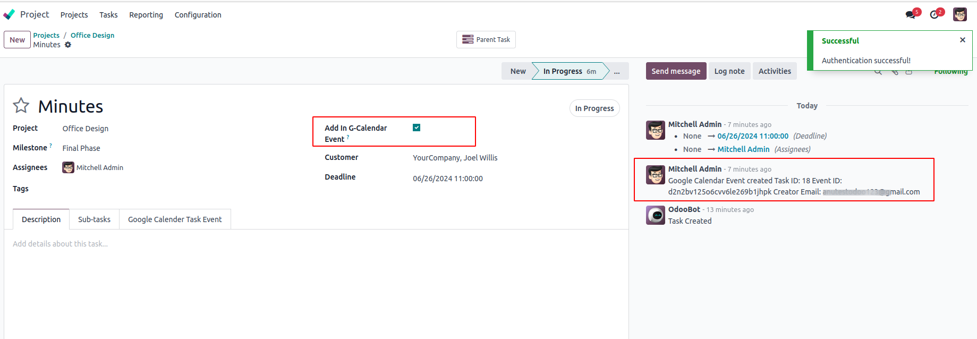Click the Send message button
Image resolution: width=977 pixels, height=339 pixels.
[676, 71]
